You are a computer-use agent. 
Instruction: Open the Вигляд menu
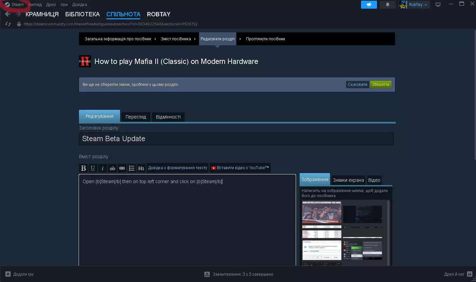pos(35,5)
